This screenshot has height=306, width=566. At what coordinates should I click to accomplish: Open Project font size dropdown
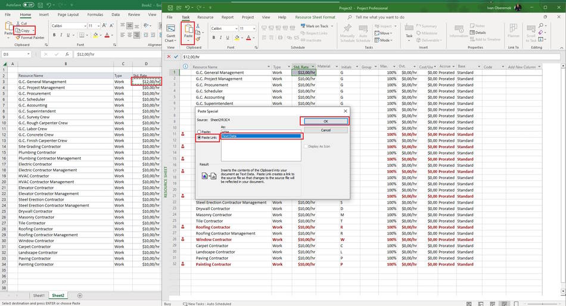(x=254, y=29)
